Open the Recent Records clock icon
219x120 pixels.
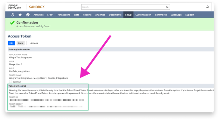[12, 15]
